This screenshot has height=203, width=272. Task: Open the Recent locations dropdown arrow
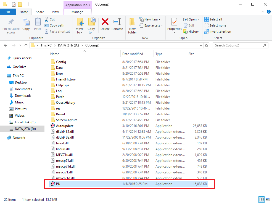pyautogui.click(x=20, y=45)
